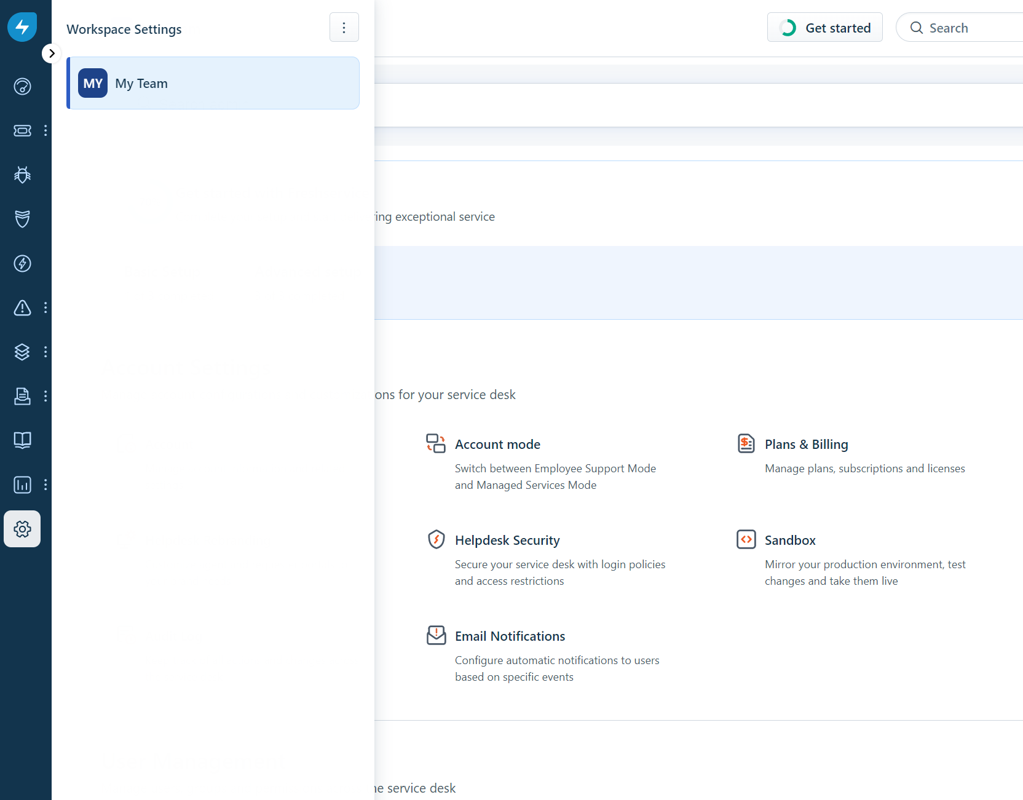Click the Get started progress ring

788,28
